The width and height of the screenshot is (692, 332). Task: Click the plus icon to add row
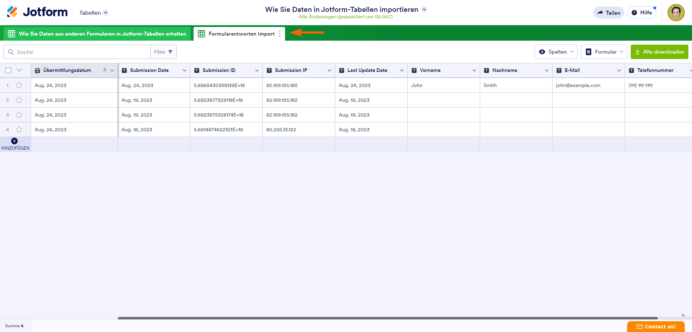(x=14, y=141)
